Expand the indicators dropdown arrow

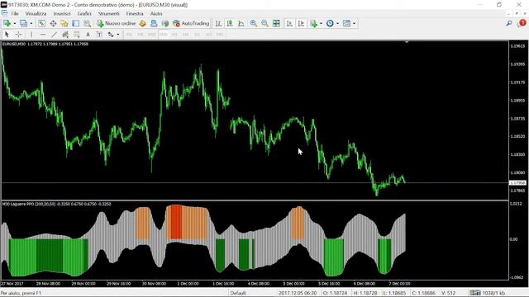click(321, 24)
